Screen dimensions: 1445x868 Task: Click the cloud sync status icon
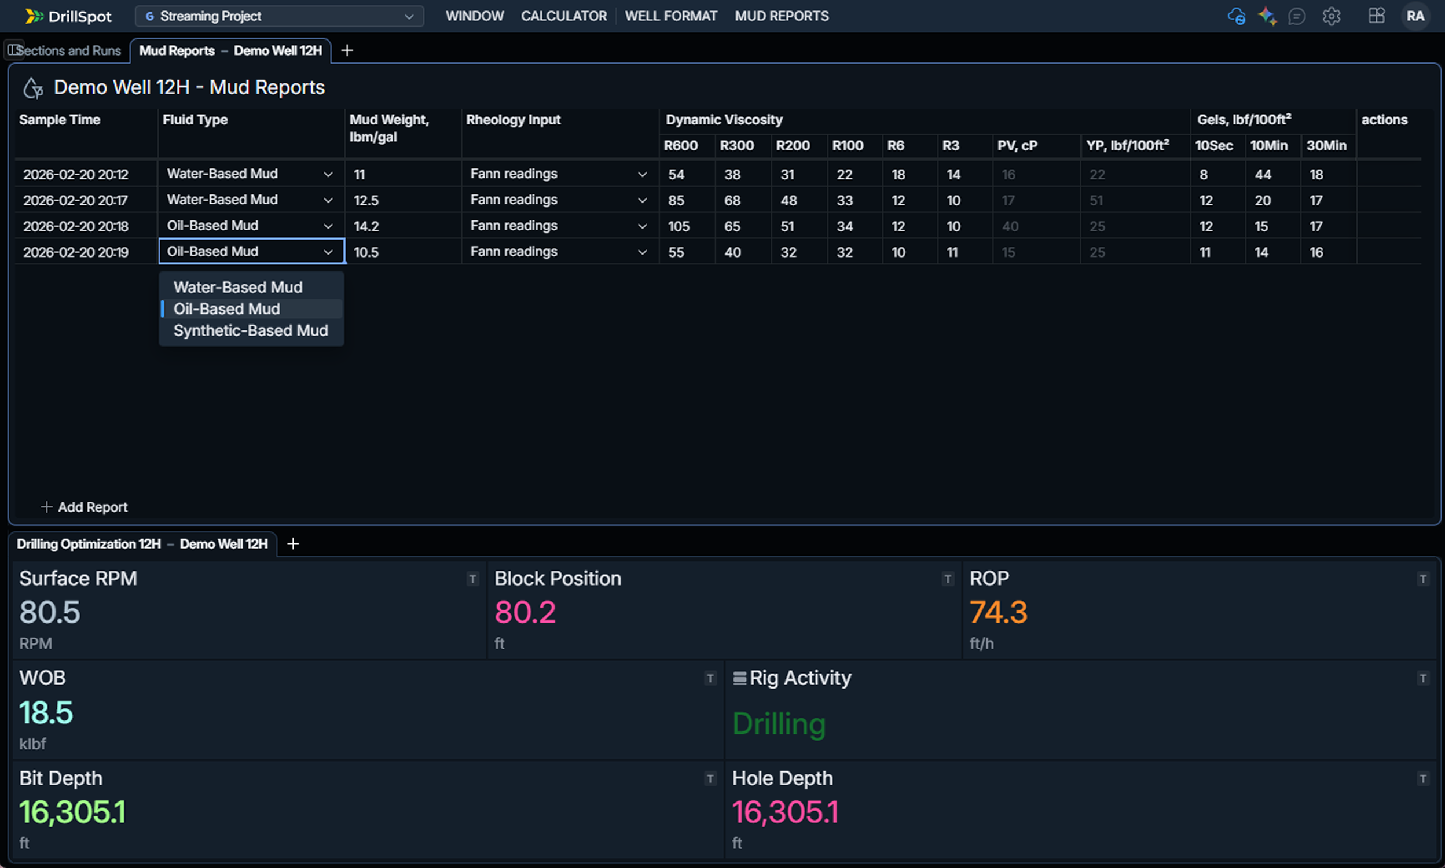[1235, 16]
